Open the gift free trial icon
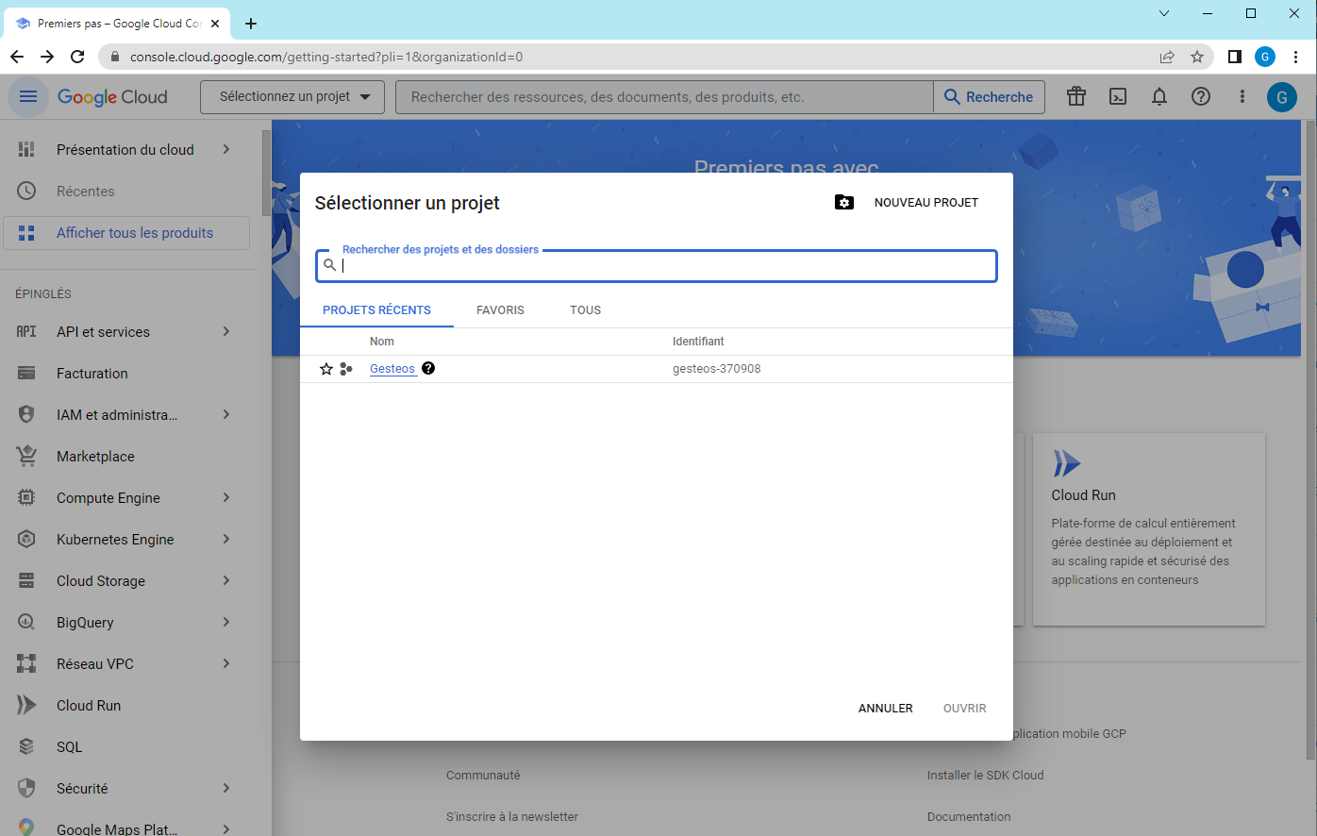This screenshot has height=836, width=1317. tap(1076, 96)
